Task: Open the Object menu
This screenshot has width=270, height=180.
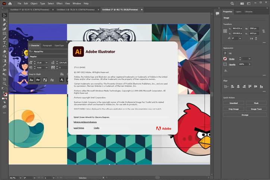Action: click(x=34, y=3)
